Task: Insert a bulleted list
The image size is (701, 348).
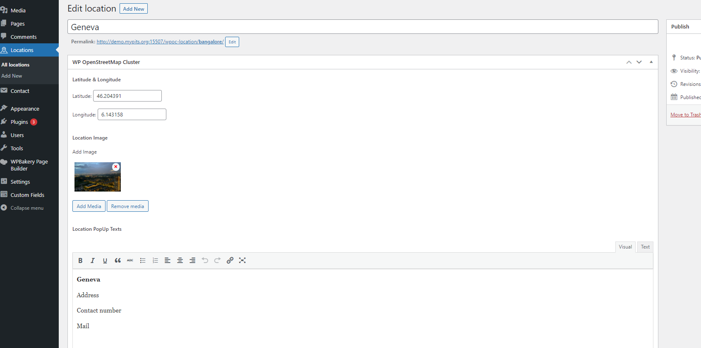Action: 143,260
